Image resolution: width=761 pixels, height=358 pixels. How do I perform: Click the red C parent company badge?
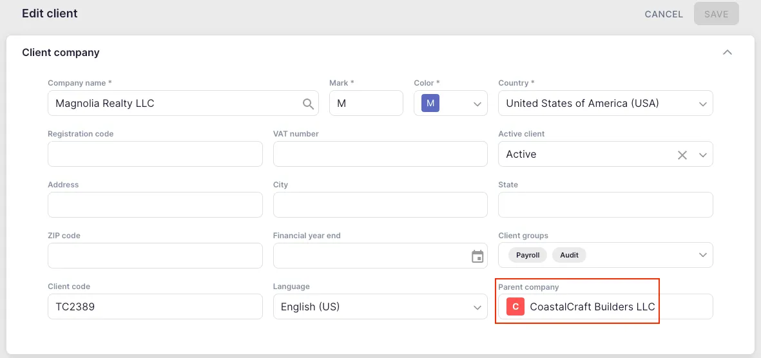click(515, 307)
